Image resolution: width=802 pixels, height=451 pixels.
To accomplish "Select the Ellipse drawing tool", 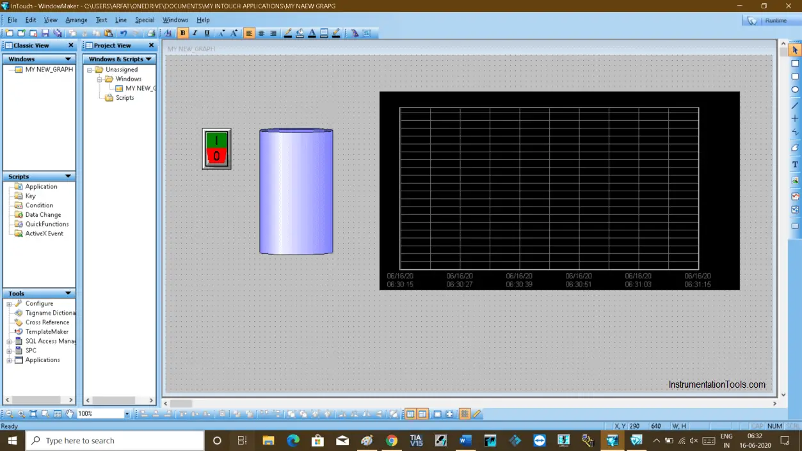I will click(x=795, y=90).
